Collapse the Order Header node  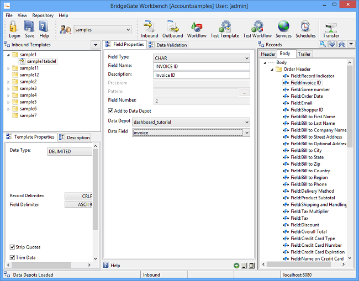click(272, 70)
